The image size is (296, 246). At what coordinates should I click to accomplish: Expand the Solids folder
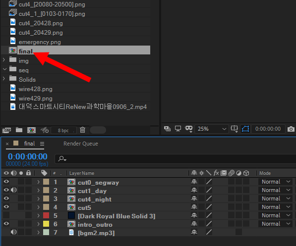click(x=4, y=79)
